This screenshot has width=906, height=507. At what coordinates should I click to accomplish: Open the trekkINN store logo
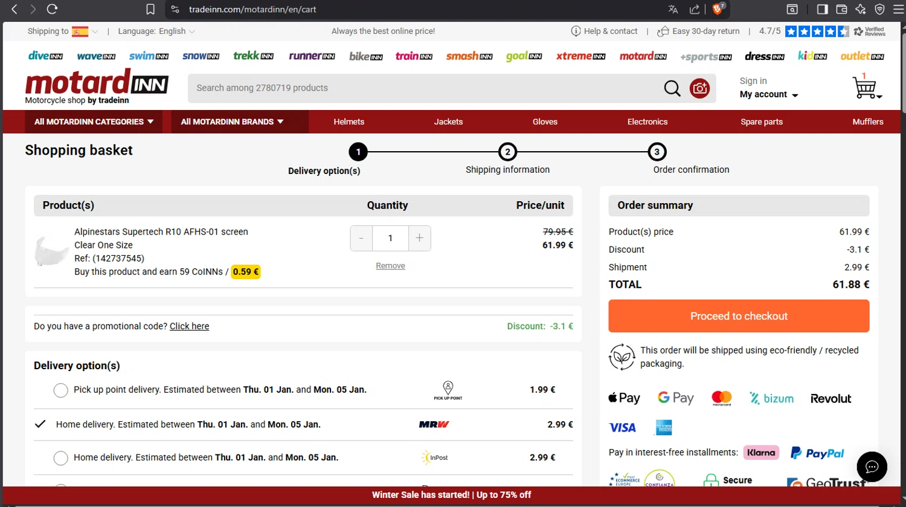[x=253, y=56]
